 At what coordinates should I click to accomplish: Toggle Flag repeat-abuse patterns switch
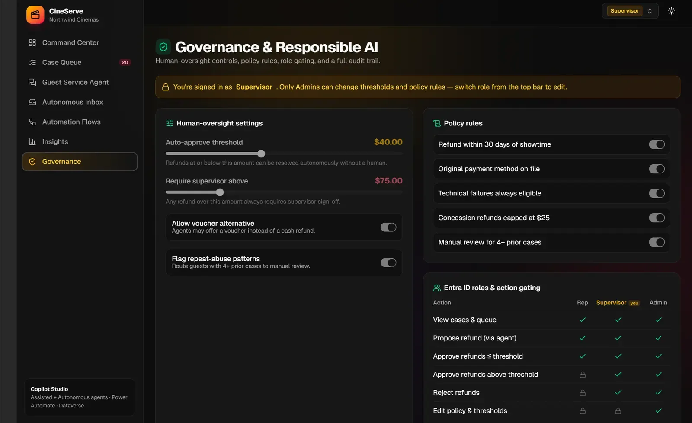[388, 263]
